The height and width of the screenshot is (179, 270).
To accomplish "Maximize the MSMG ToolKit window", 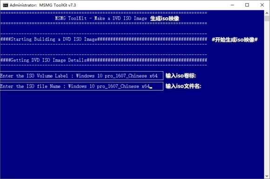I will tap(247, 5).
